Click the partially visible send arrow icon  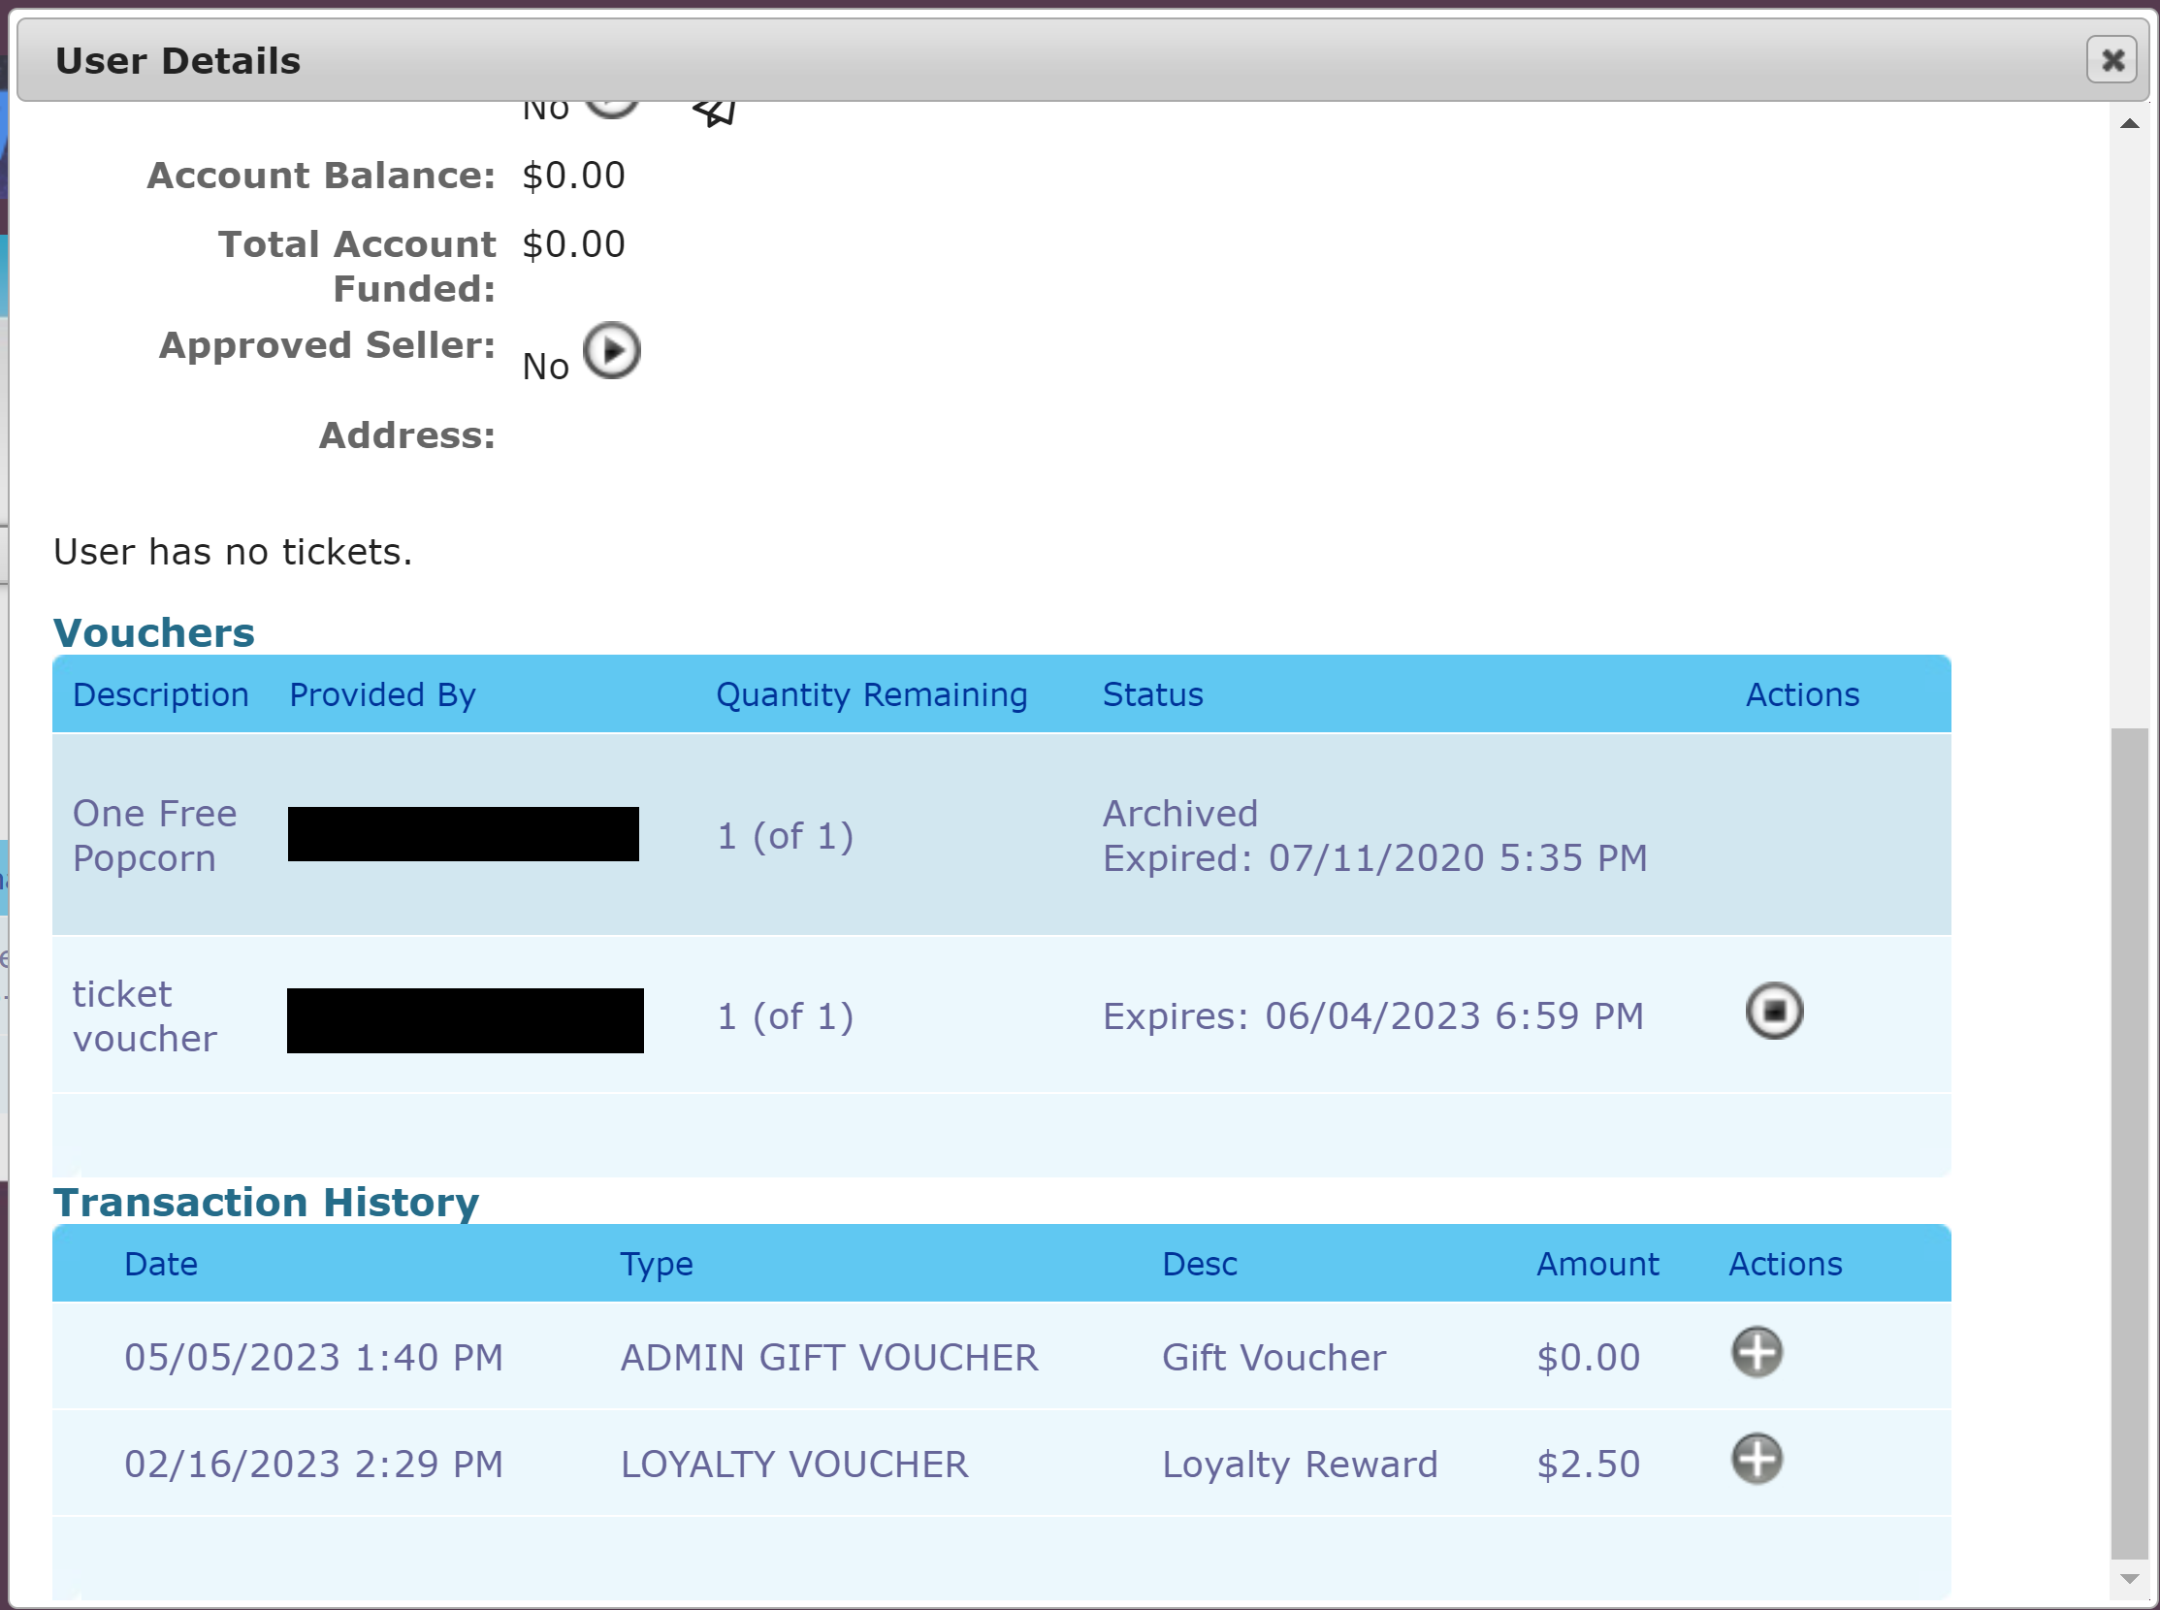pyautogui.click(x=716, y=113)
